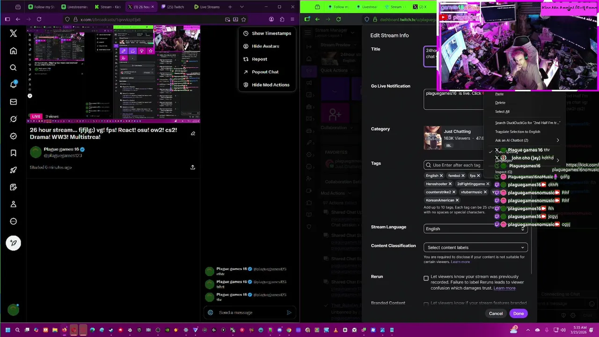The width and height of the screenshot is (599, 337).
Task: Remove the fps tag
Action: click(x=478, y=176)
